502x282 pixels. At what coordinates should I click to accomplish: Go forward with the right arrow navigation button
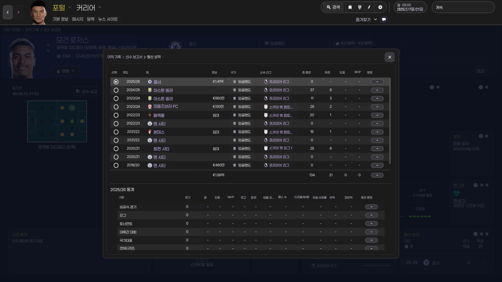18,12
